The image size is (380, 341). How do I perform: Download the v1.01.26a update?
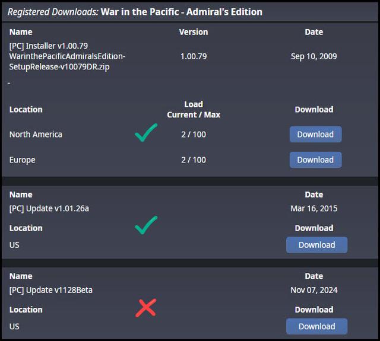[316, 245]
